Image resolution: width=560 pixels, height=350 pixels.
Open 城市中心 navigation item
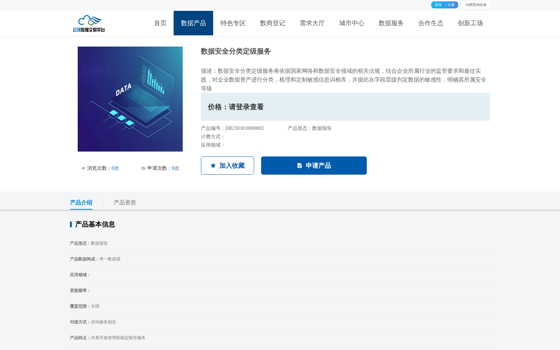click(352, 23)
